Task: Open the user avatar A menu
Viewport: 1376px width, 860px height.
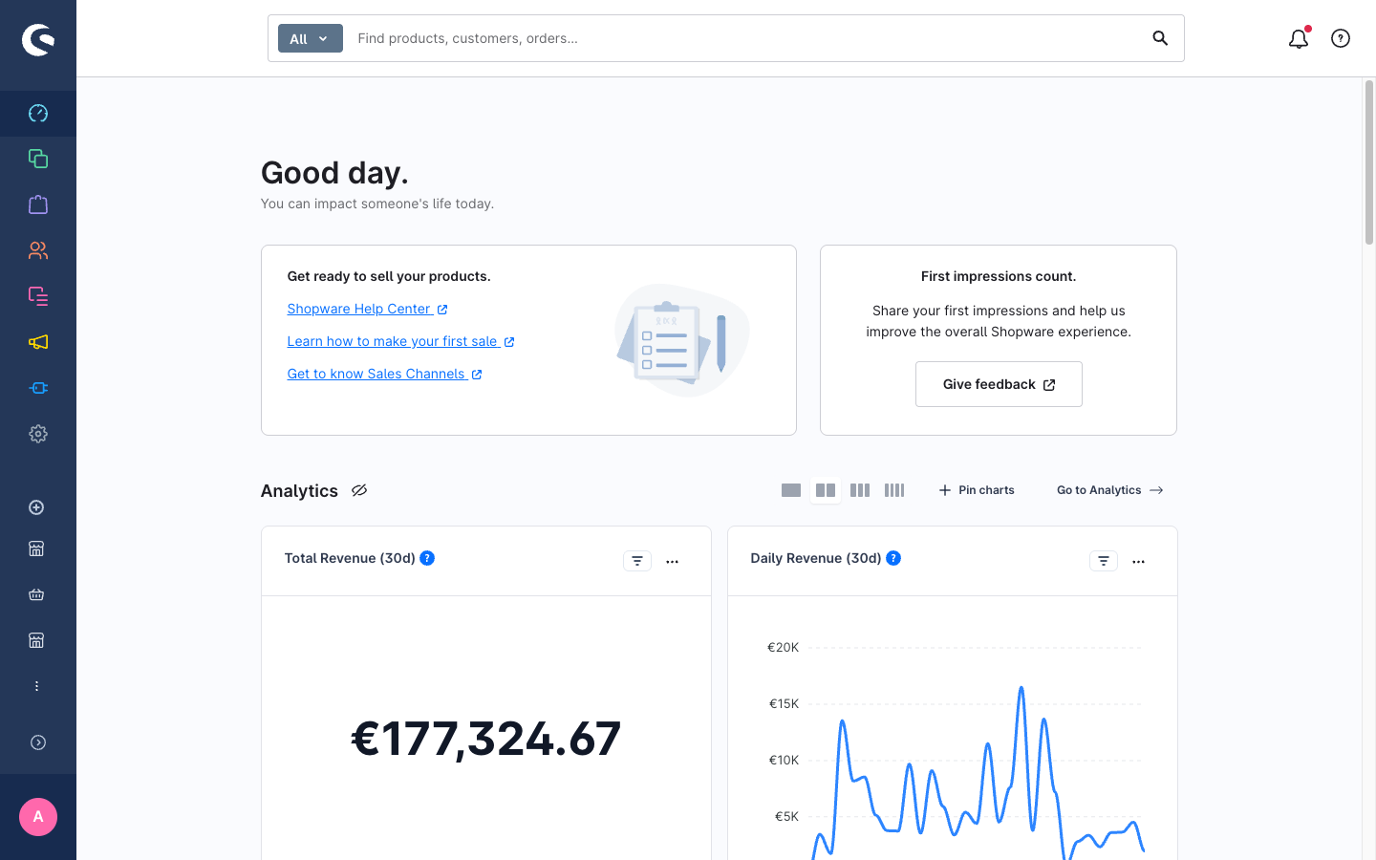Action: click(38, 817)
